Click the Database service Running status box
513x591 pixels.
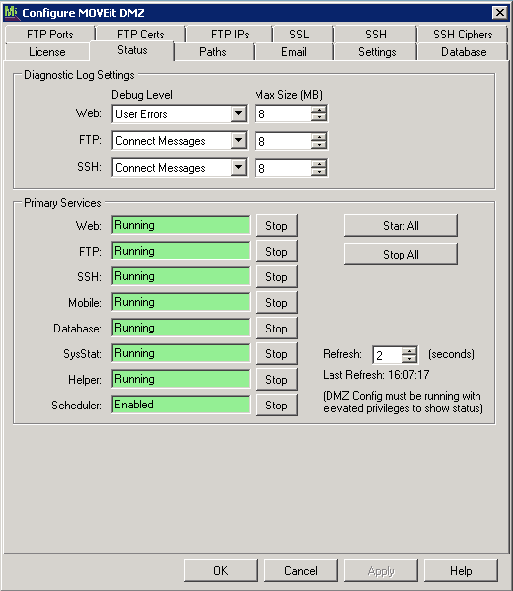point(181,328)
